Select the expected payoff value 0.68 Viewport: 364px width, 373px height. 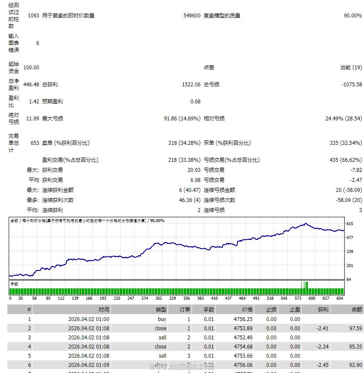pyautogui.click(x=195, y=102)
